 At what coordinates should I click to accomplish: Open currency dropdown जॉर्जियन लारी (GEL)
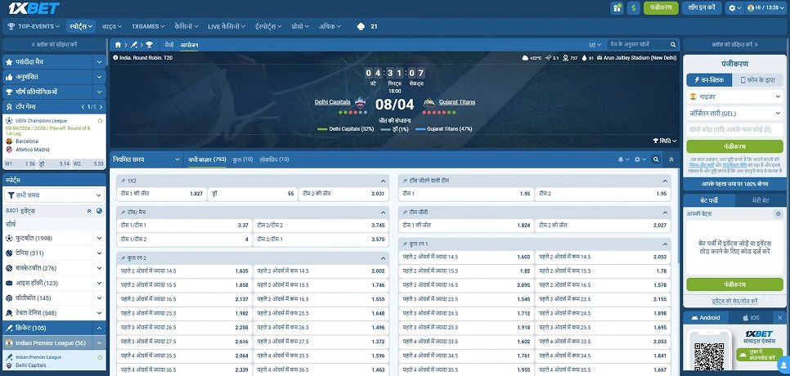(x=734, y=114)
